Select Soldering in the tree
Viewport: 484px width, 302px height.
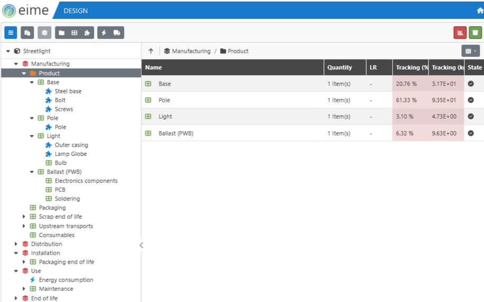(x=67, y=199)
